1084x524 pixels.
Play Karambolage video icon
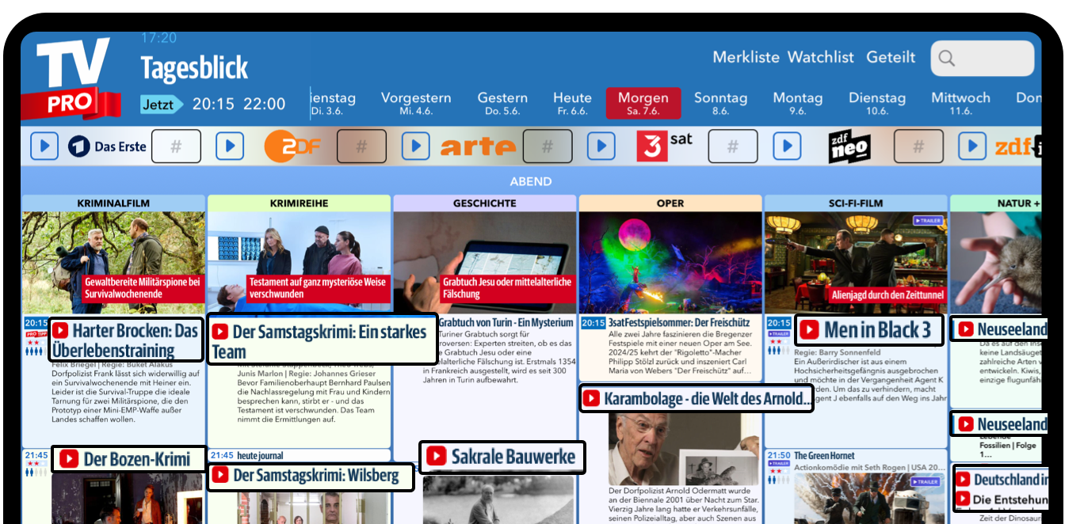pyautogui.click(x=591, y=399)
